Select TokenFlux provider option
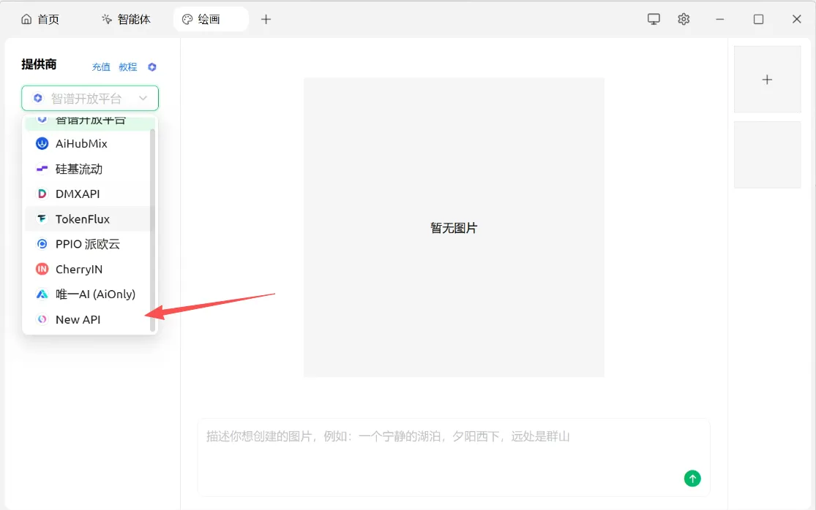The image size is (816, 510). click(87, 218)
